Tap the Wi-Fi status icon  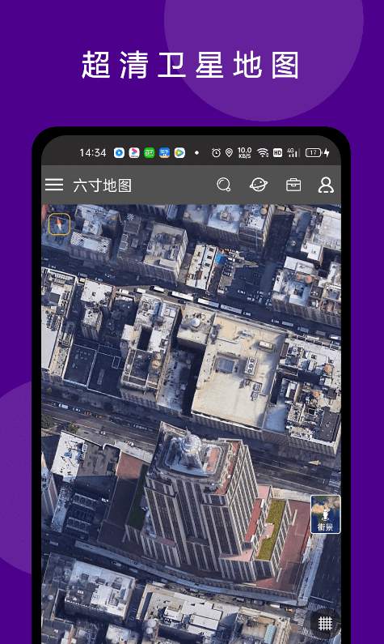click(x=263, y=153)
